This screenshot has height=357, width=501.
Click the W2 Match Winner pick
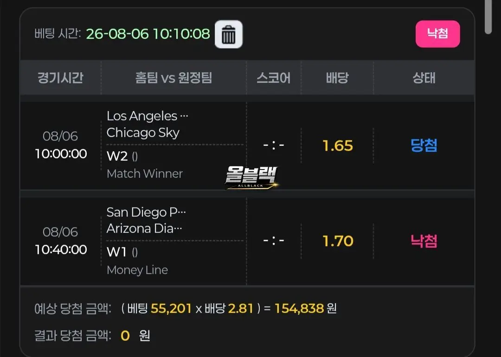144,165
